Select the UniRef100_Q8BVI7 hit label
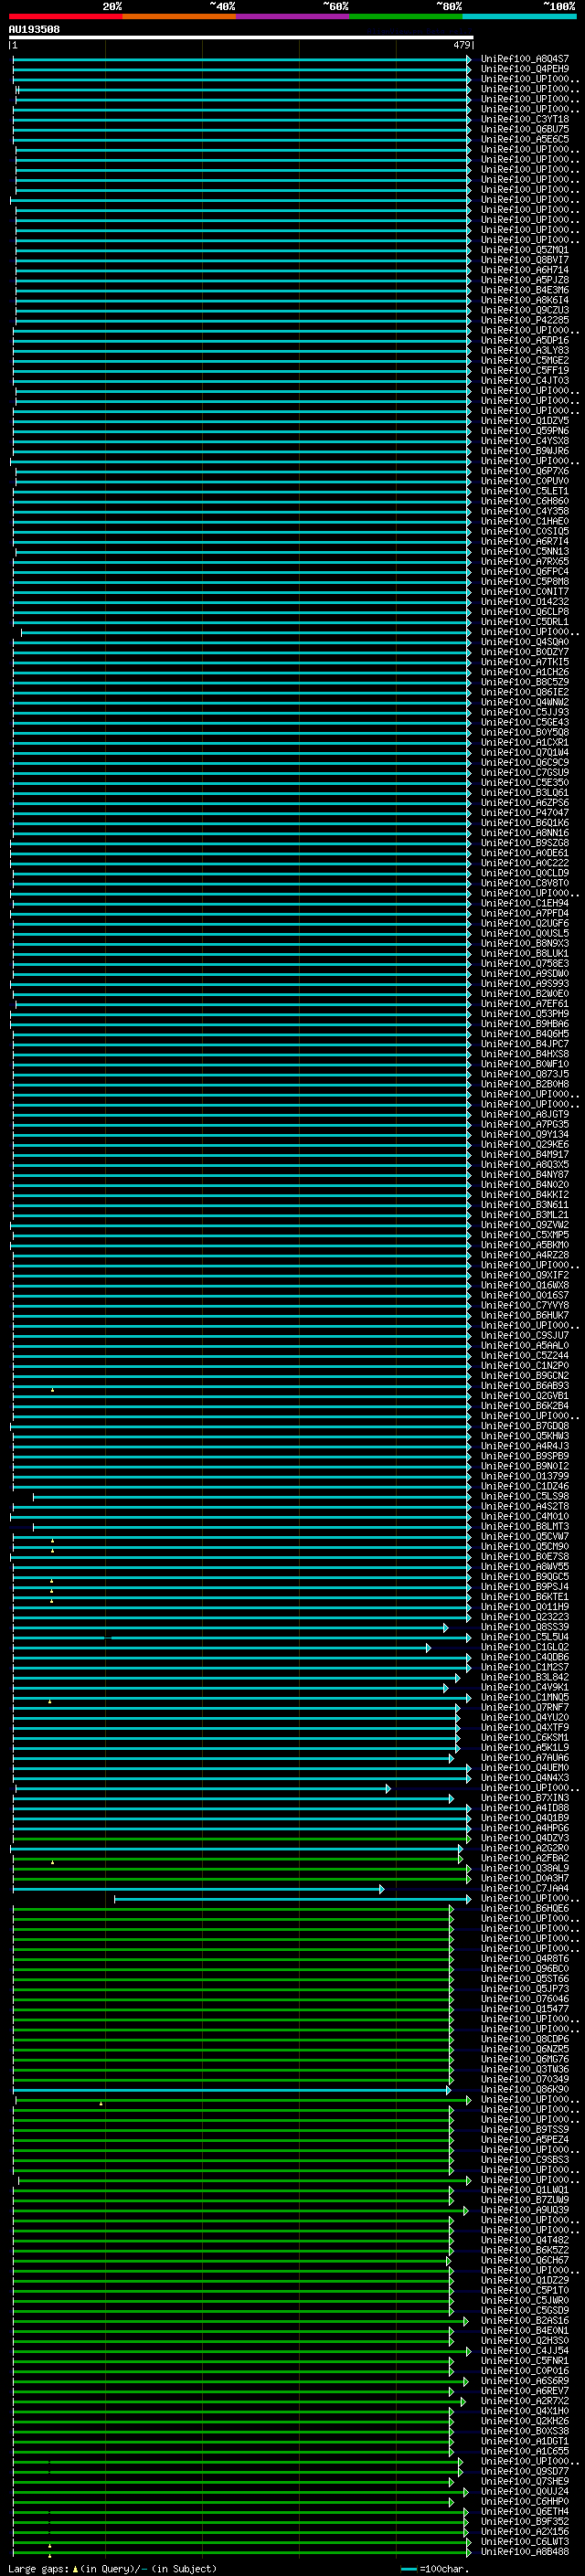585x2576 pixels. (x=525, y=260)
